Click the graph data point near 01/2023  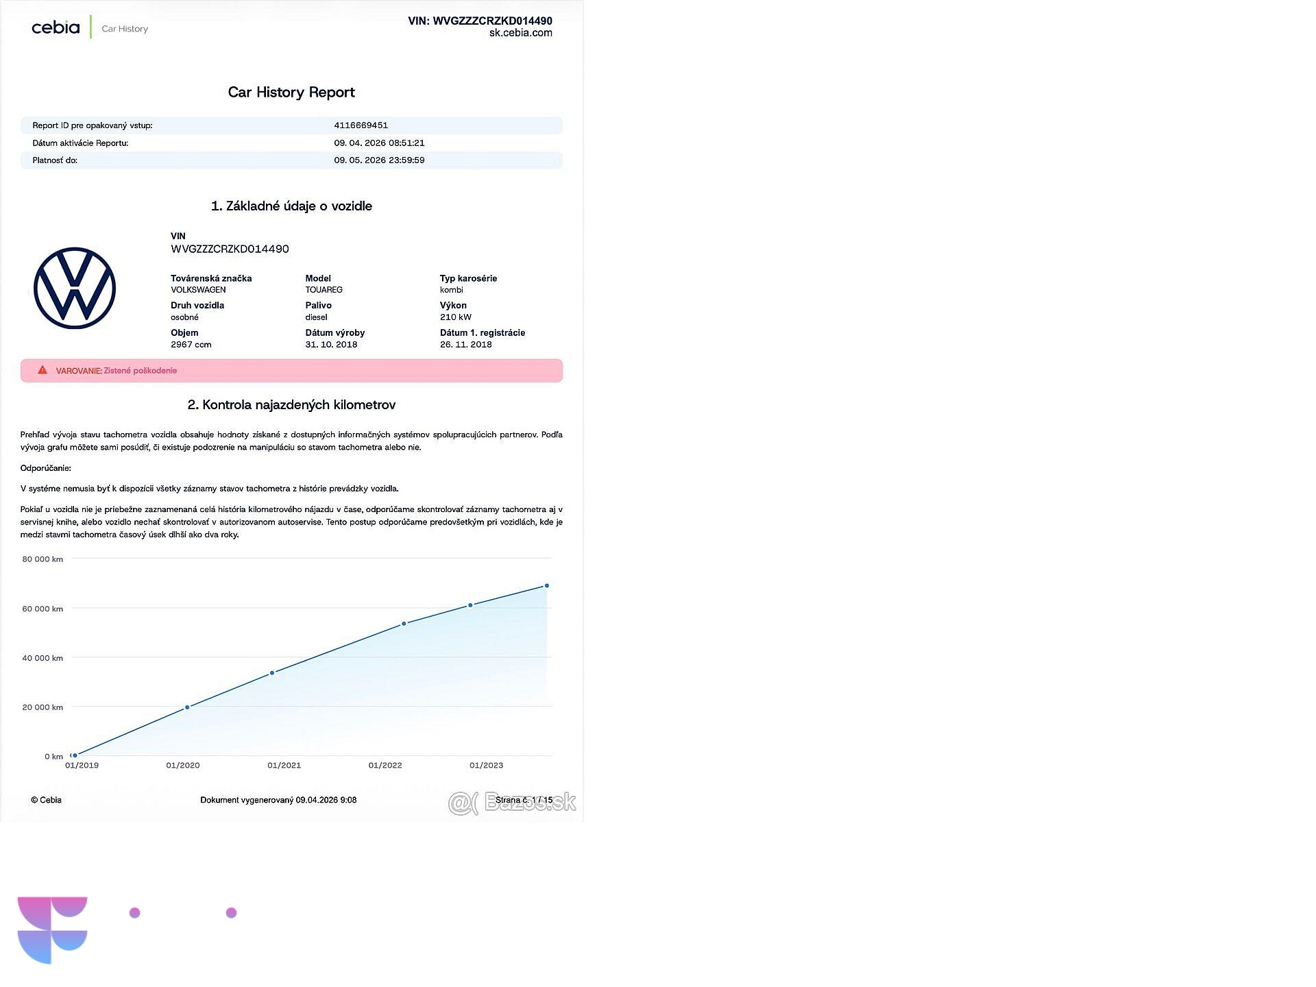(470, 605)
